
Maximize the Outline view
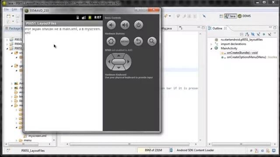click(x=275, y=27)
